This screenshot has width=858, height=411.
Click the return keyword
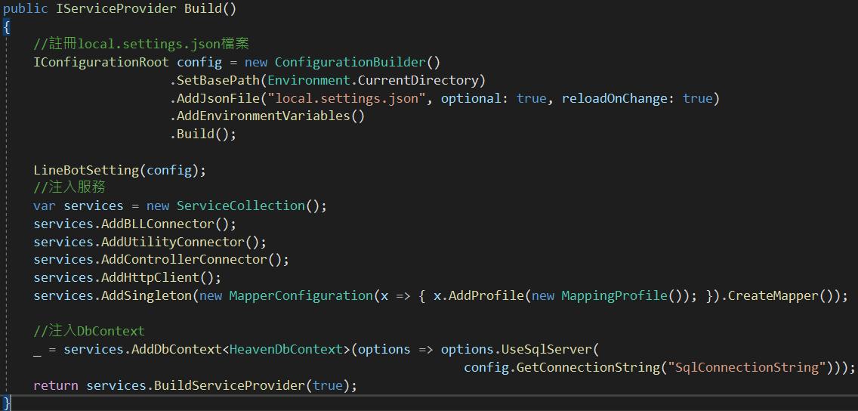tap(56, 385)
